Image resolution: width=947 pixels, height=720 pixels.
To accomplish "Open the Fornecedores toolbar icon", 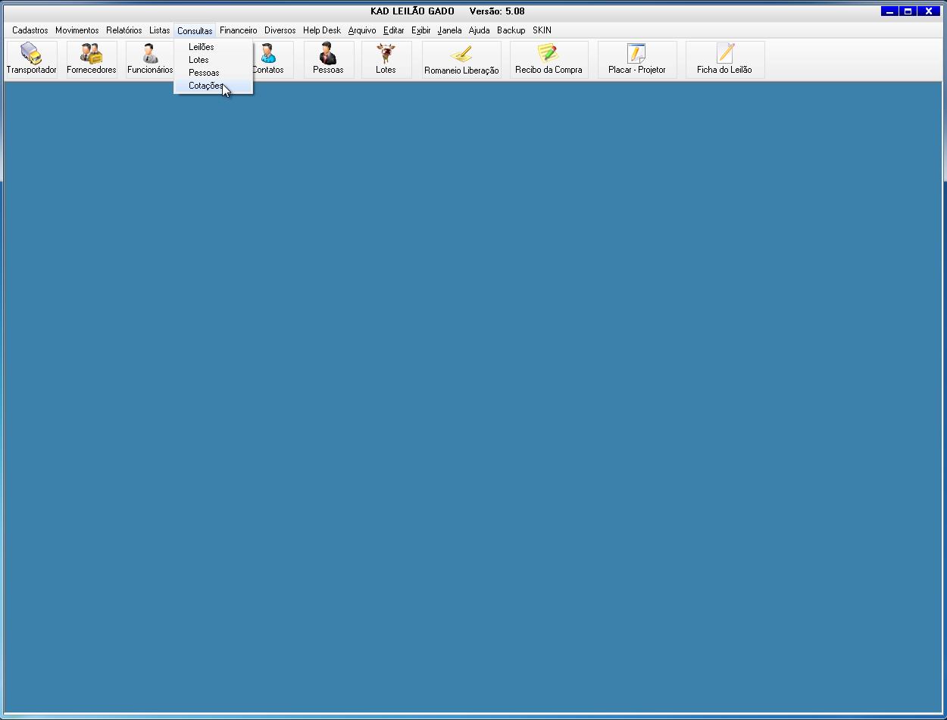I will (92, 60).
